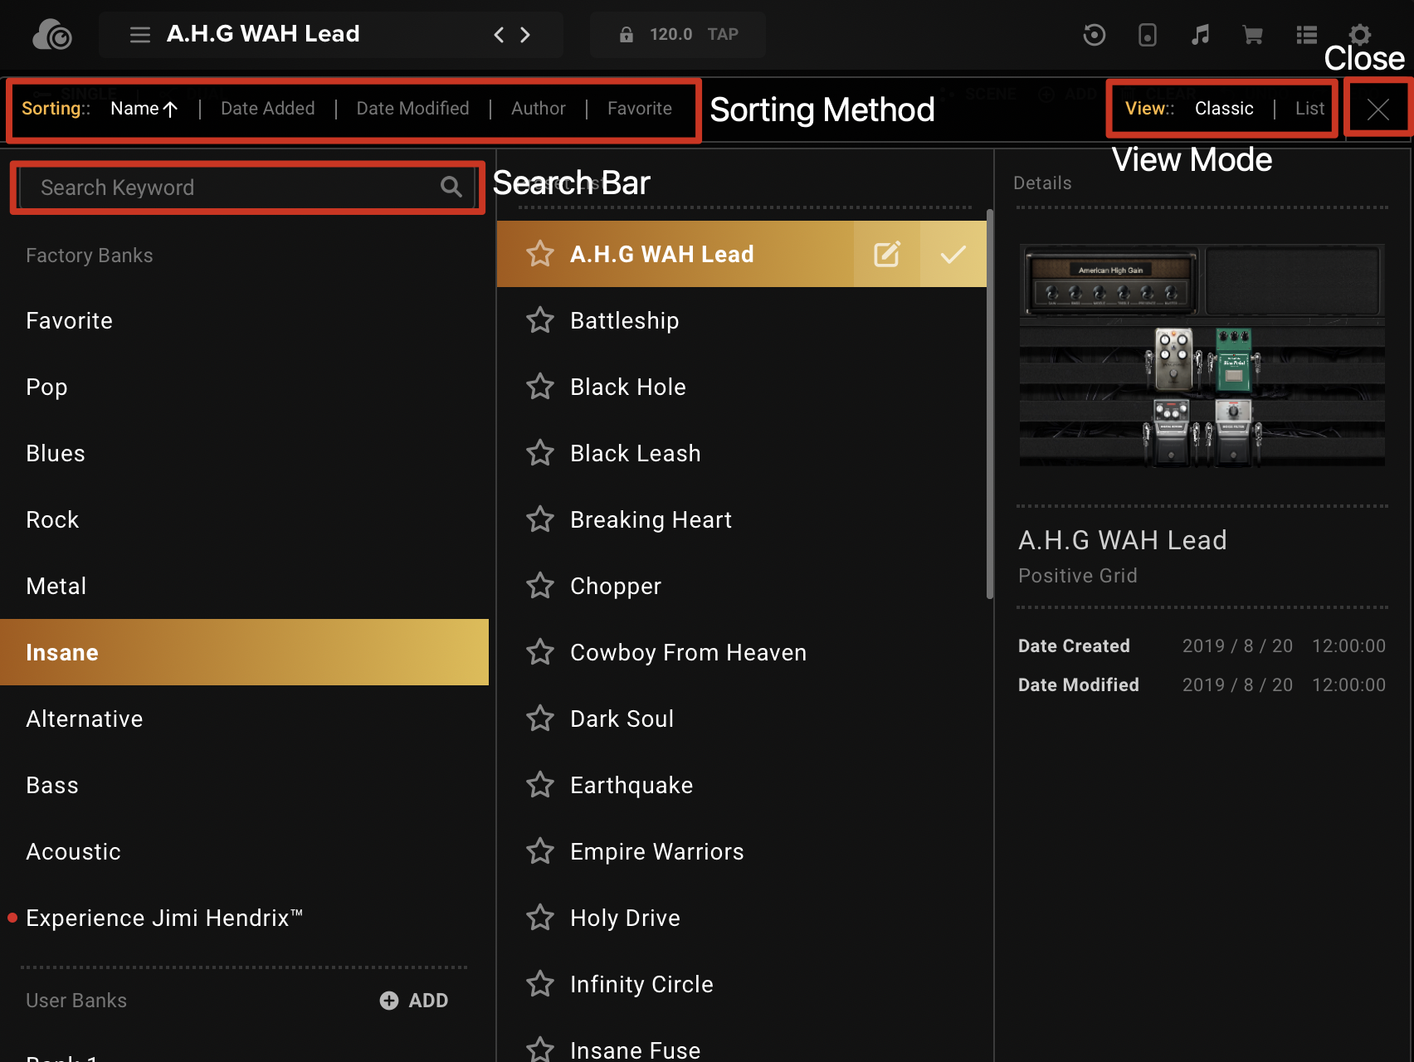Screen dimensions: 1414x1062
Task: Star the Infinity Circle preset
Action: tap(540, 984)
